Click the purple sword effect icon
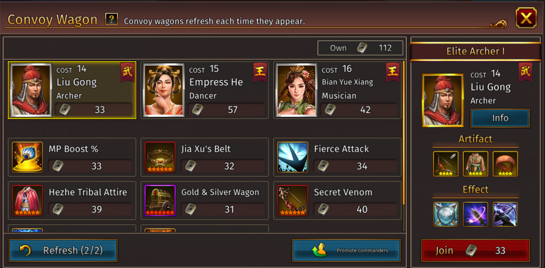Image resolution: width=545 pixels, height=268 pixels. [475, 214]
